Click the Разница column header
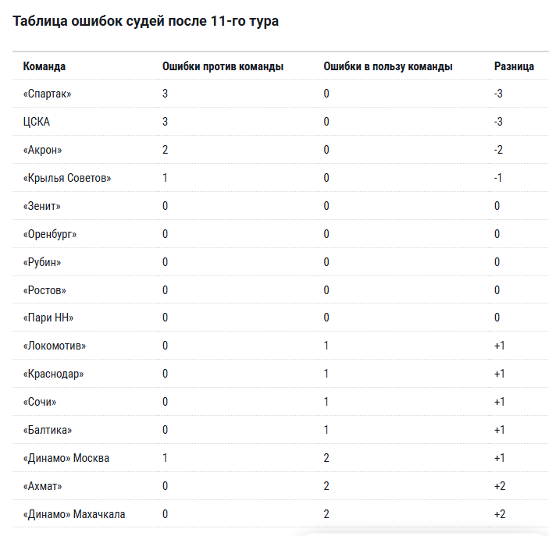Viewport: 549px width, 536px height. click(x=514, y=66)
